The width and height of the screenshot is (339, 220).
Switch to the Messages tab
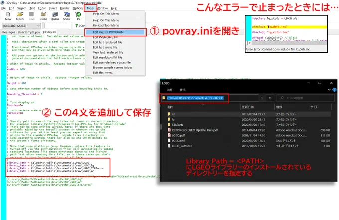point(8,32)
